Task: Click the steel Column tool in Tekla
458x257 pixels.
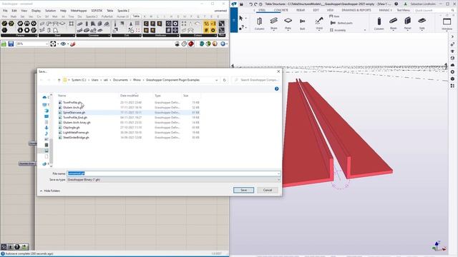Action: [x=259, y=24]
